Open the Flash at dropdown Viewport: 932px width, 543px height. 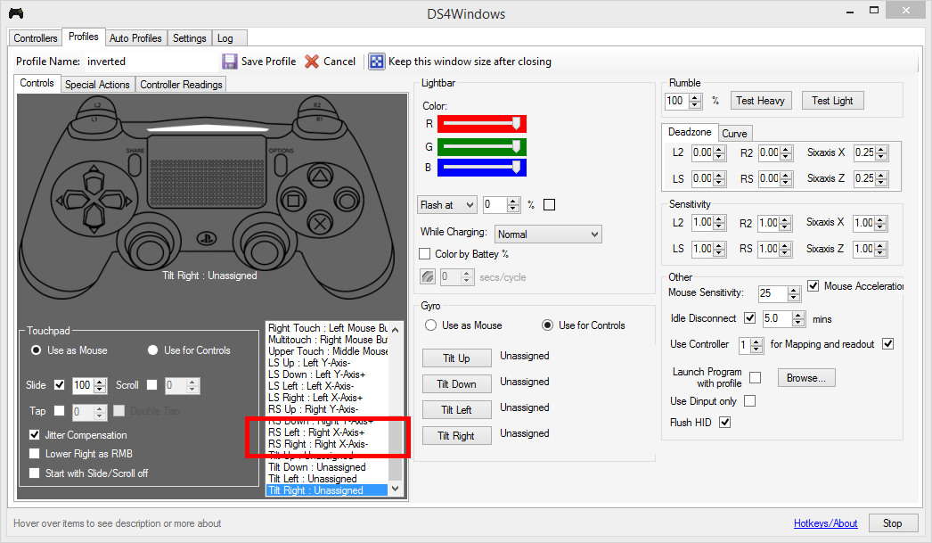(447, 205)
